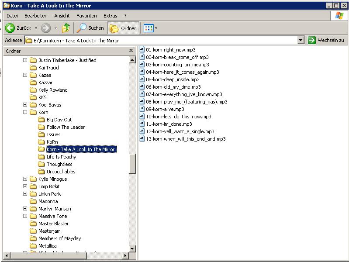This screenshot has width=349, height=262.
Task: Click folder tree vertical scrollbar thumb
Action: pyautogui.click(x=132, y=164)
